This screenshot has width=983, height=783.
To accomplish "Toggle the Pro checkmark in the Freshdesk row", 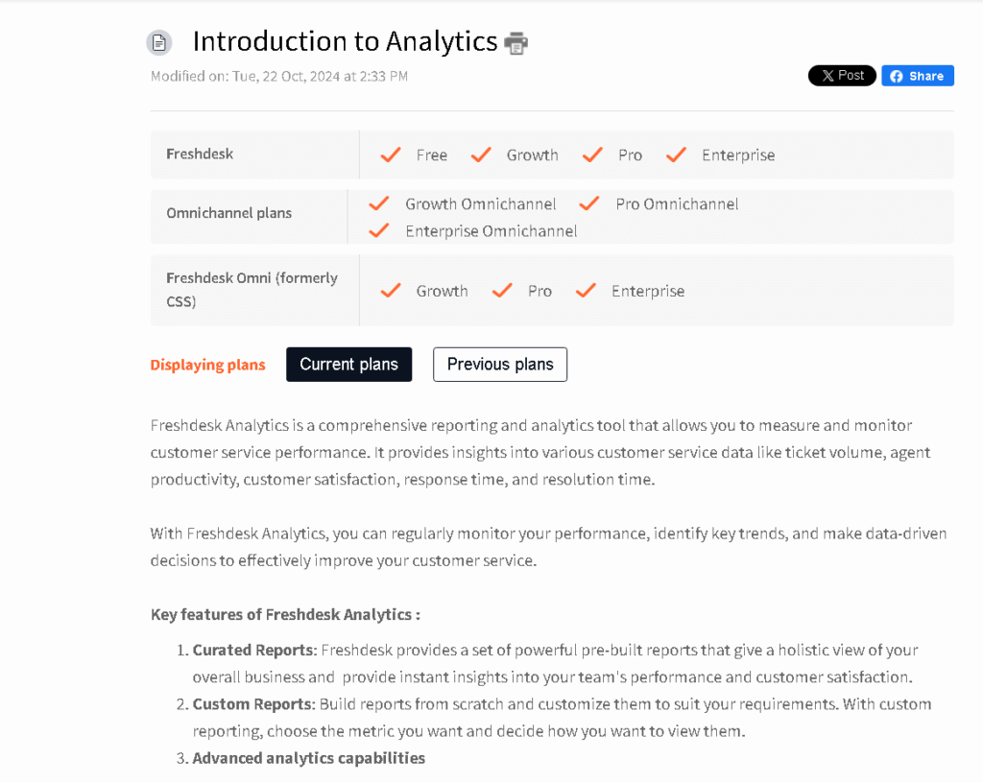I will coord(591,154).
